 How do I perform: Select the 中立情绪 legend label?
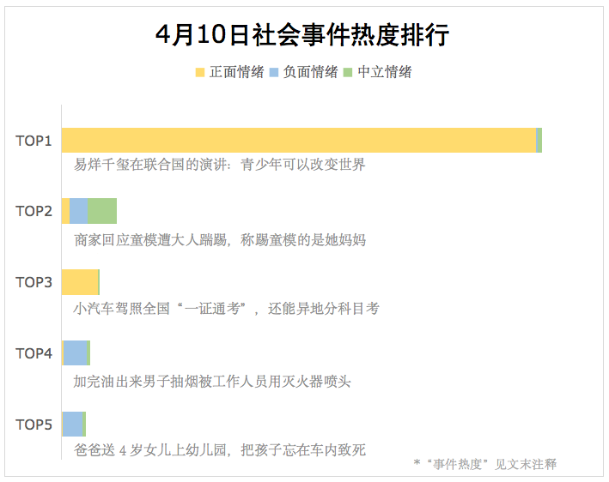384,73
